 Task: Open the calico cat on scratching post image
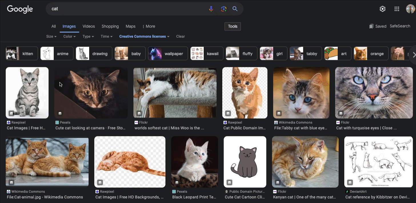175,93
